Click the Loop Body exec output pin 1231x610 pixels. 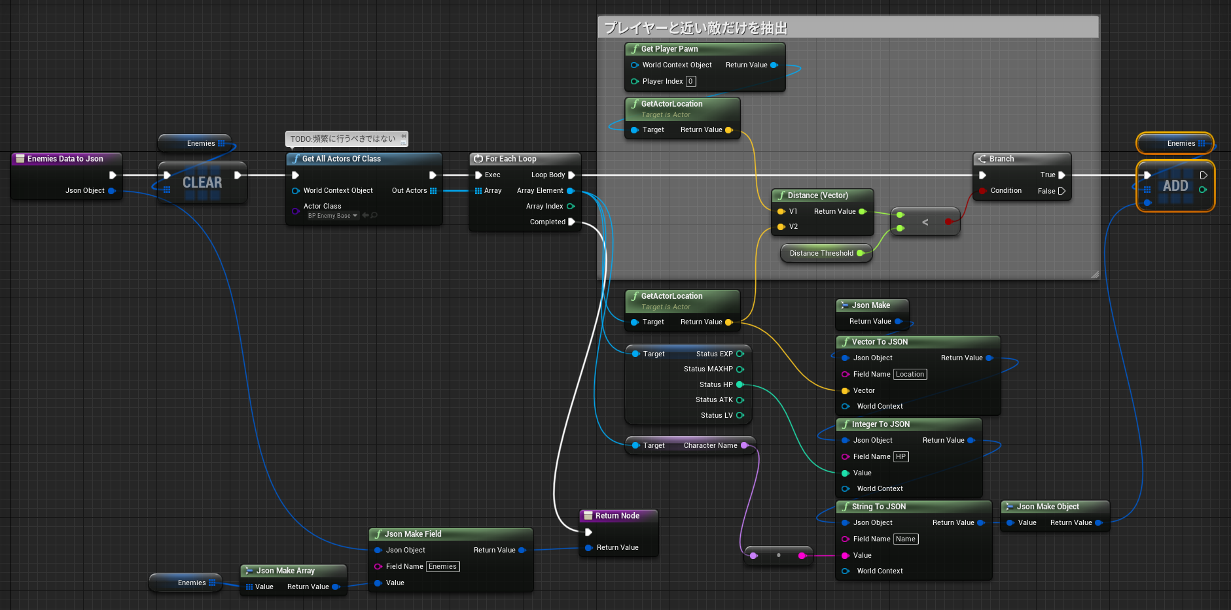coord(571,175)
